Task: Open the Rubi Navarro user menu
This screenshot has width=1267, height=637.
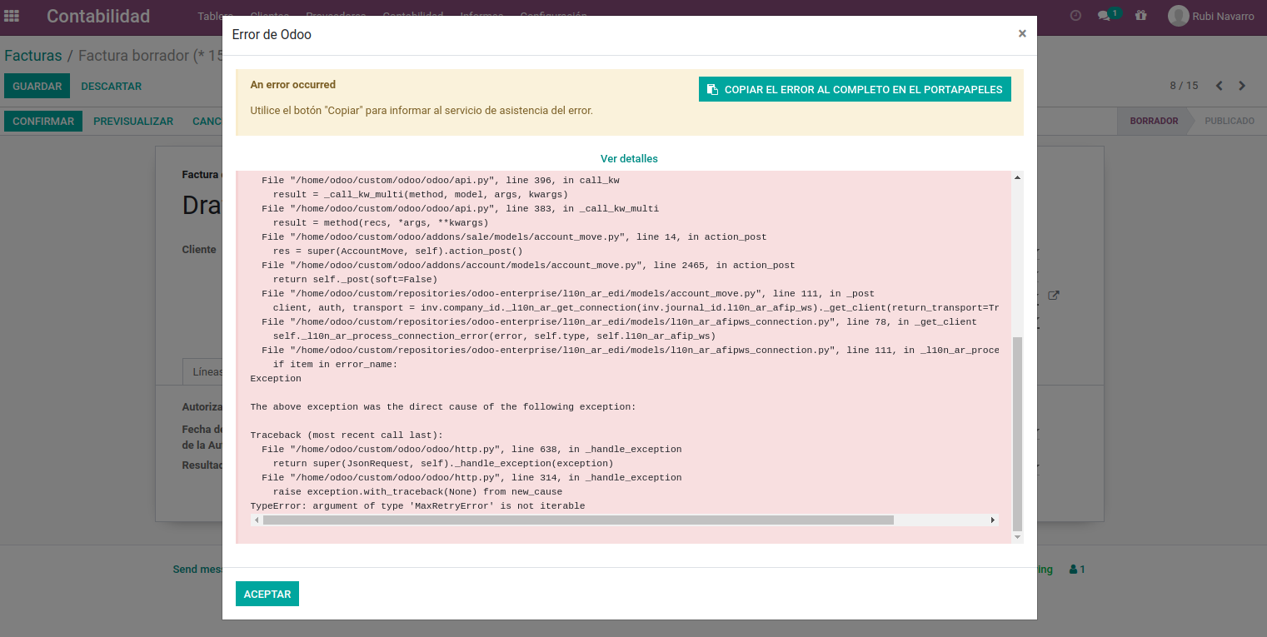Action: click(x=1211, y=16)
